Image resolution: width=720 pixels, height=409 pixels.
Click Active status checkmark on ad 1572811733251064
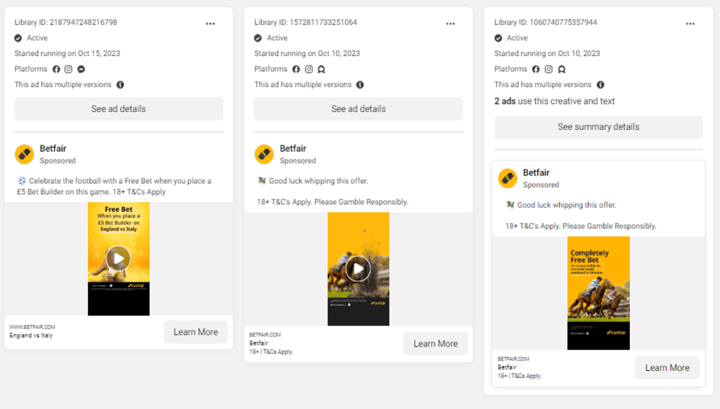click(258, 38)
